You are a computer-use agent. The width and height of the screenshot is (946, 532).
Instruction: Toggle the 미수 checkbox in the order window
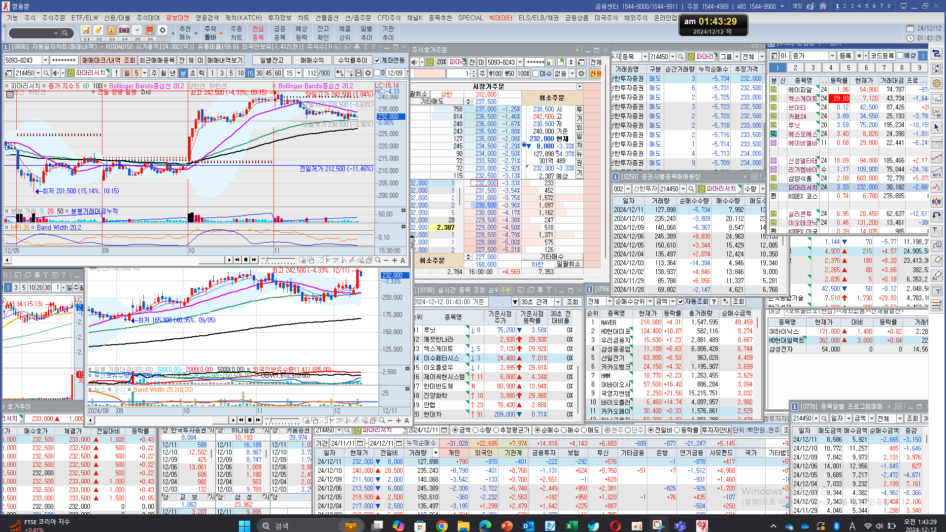(536, 73)
